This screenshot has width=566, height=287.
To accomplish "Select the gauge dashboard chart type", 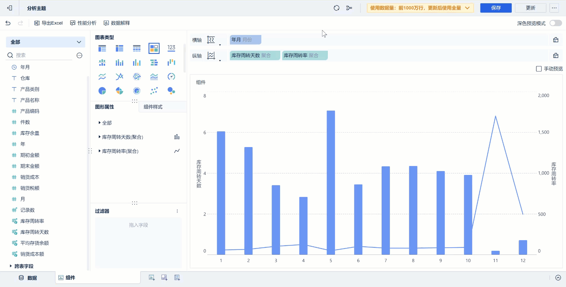I will click(x=171, y=76).
